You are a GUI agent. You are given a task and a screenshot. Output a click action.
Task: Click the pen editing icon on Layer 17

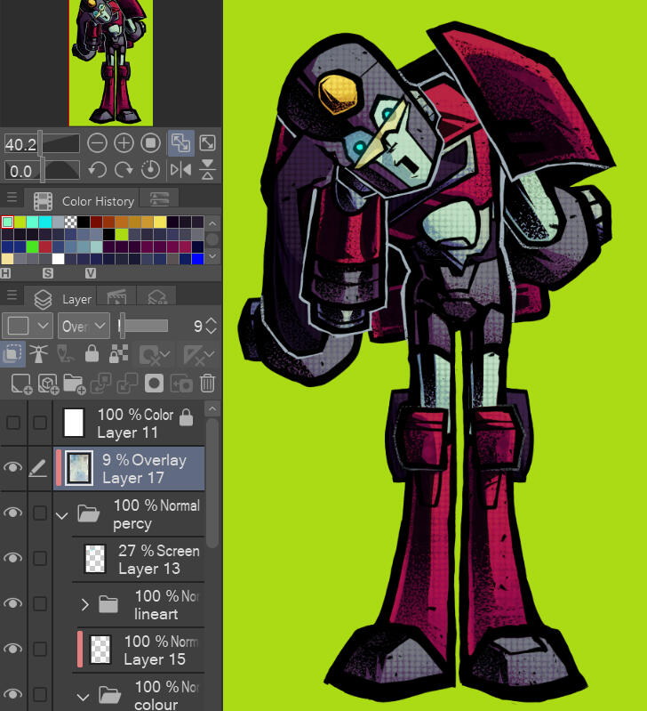[38, 467]
